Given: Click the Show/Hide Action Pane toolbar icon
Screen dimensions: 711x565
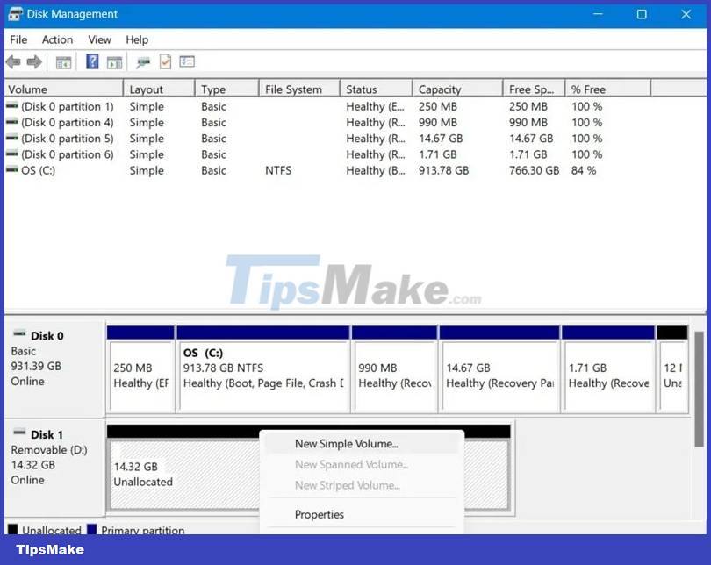Looking at the screenshot, I should (116, 61).
